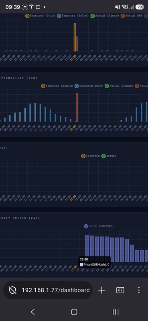The image size is (148, 321).
Task: Tap tallest blue solar bar at 14:00
Action: [35, 112]
